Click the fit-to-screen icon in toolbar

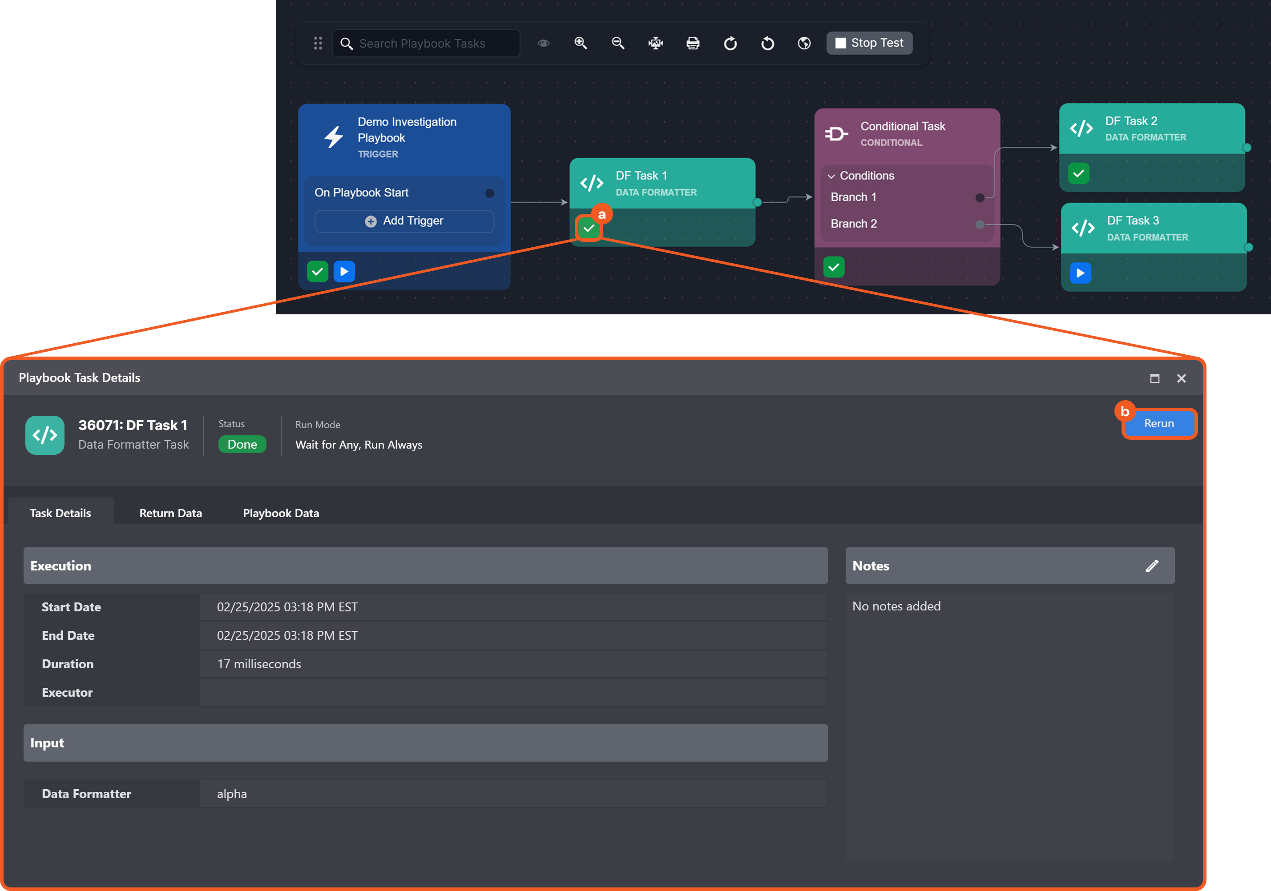click(x=655, y=43)
